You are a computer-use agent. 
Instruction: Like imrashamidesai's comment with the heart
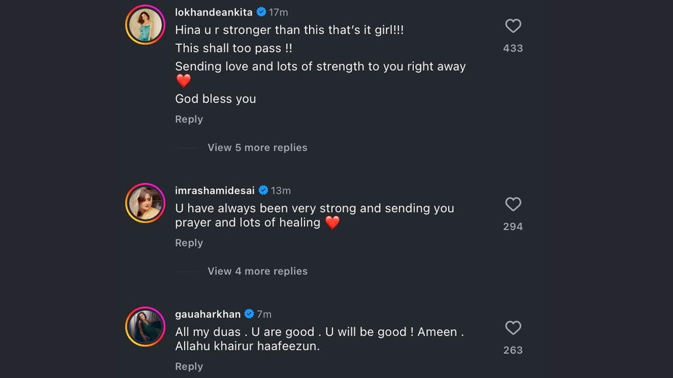click(513, 204)
